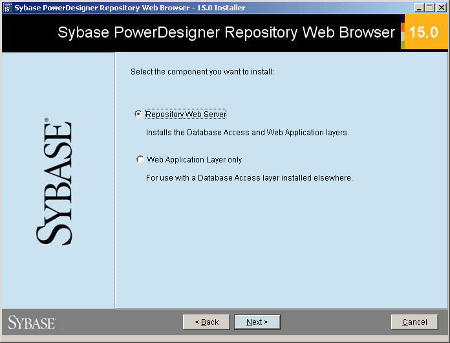Select the Repository Web Server radio button
Screen dimensions: 450x343
coord(138,114)
